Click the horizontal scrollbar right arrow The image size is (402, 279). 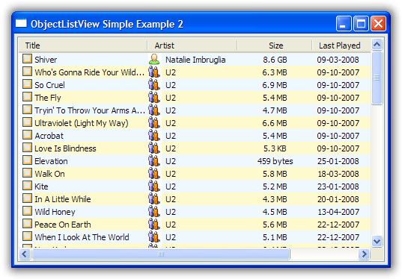364,254
